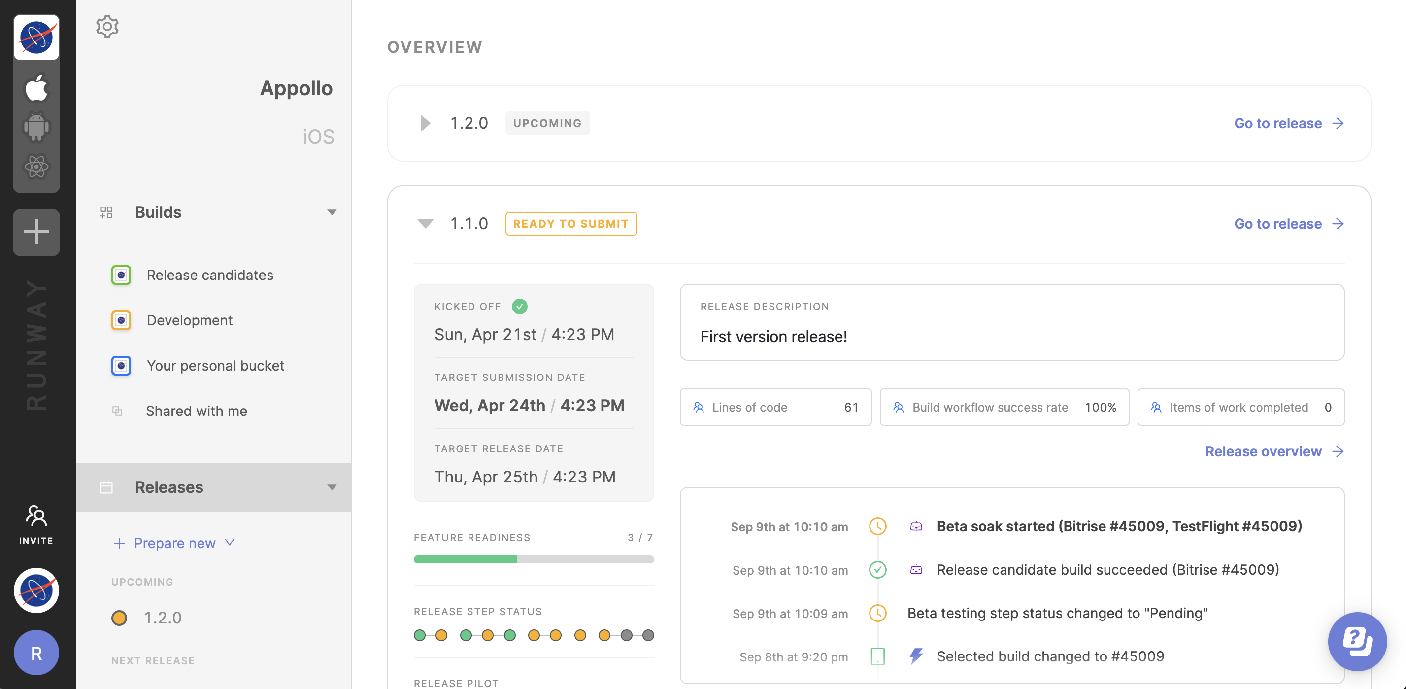Open the settings gear icon
The width and height of the screenshot is (1406, 689).
pos(107,26)
